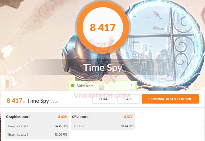Click the LOAD button

[104, 99]
